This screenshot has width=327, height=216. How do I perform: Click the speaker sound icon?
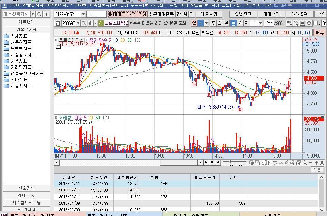[x=90, y=23]
